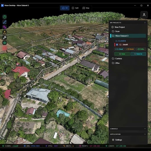Viewport: 151px width, 151px height.
Task: Click the CRS EPSG:3844 status value
Action: coord(35,146)
